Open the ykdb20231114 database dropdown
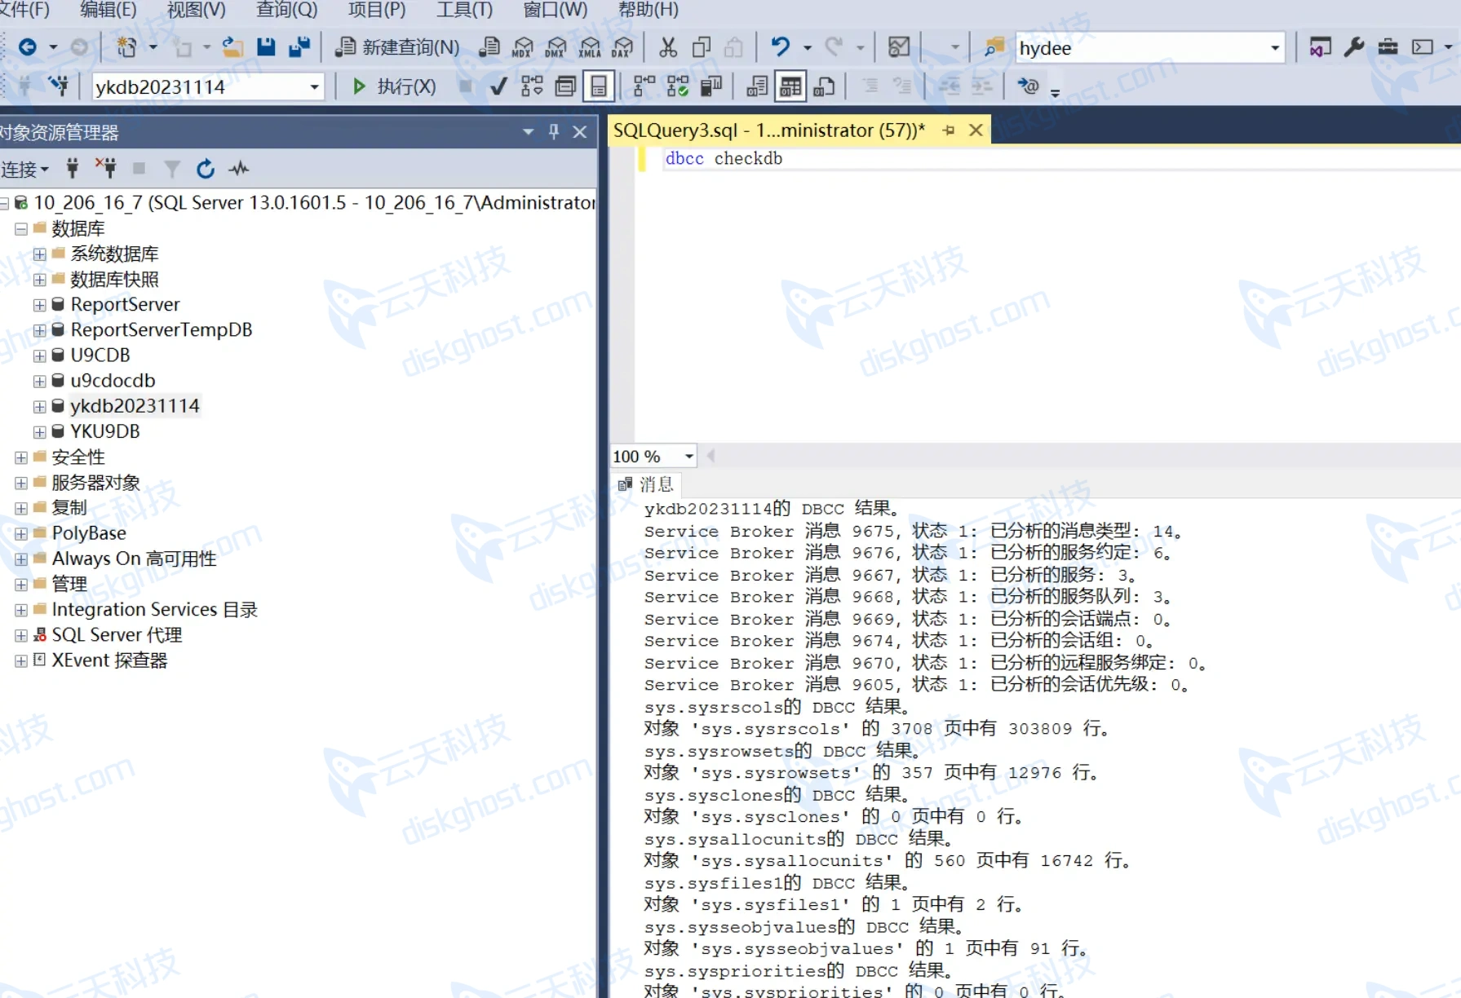The height and width of the screenshot is (998, 1461). click(x=314, y=87)
